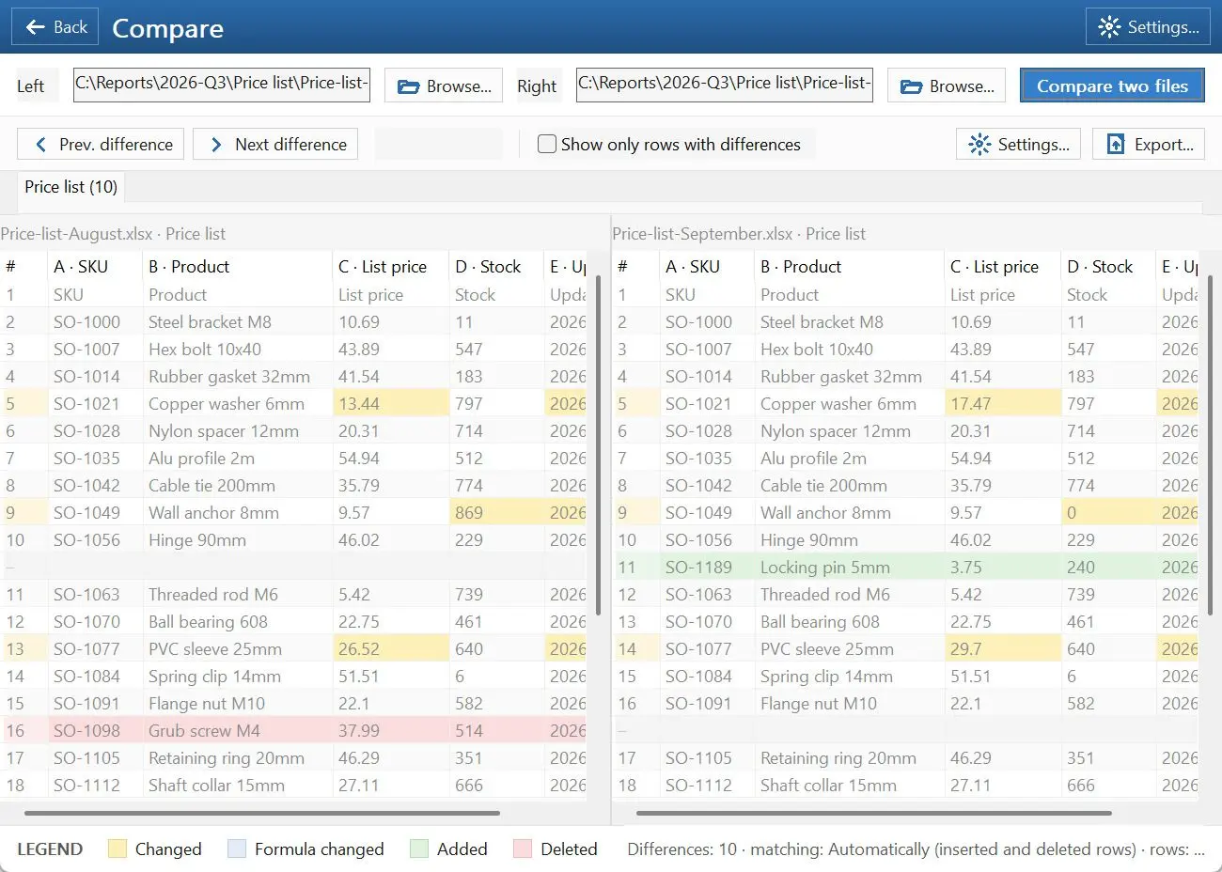The image size is (1222, 872).
Task: Click right pane B · Product header
Action: pyautogui.click(x=850, y=266)
